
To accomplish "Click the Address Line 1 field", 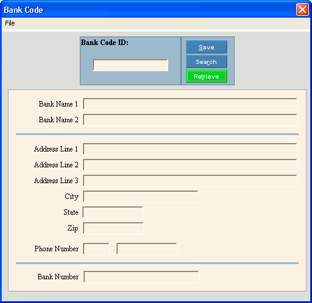I will 190,149.
